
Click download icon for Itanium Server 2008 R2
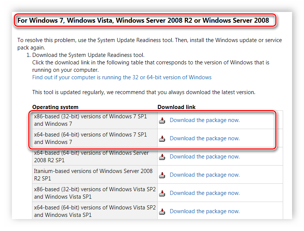[x=162, y=175]
